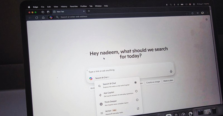
Task: Collapse the Search & Chat mode dropdown
Action: coord(102,77)
